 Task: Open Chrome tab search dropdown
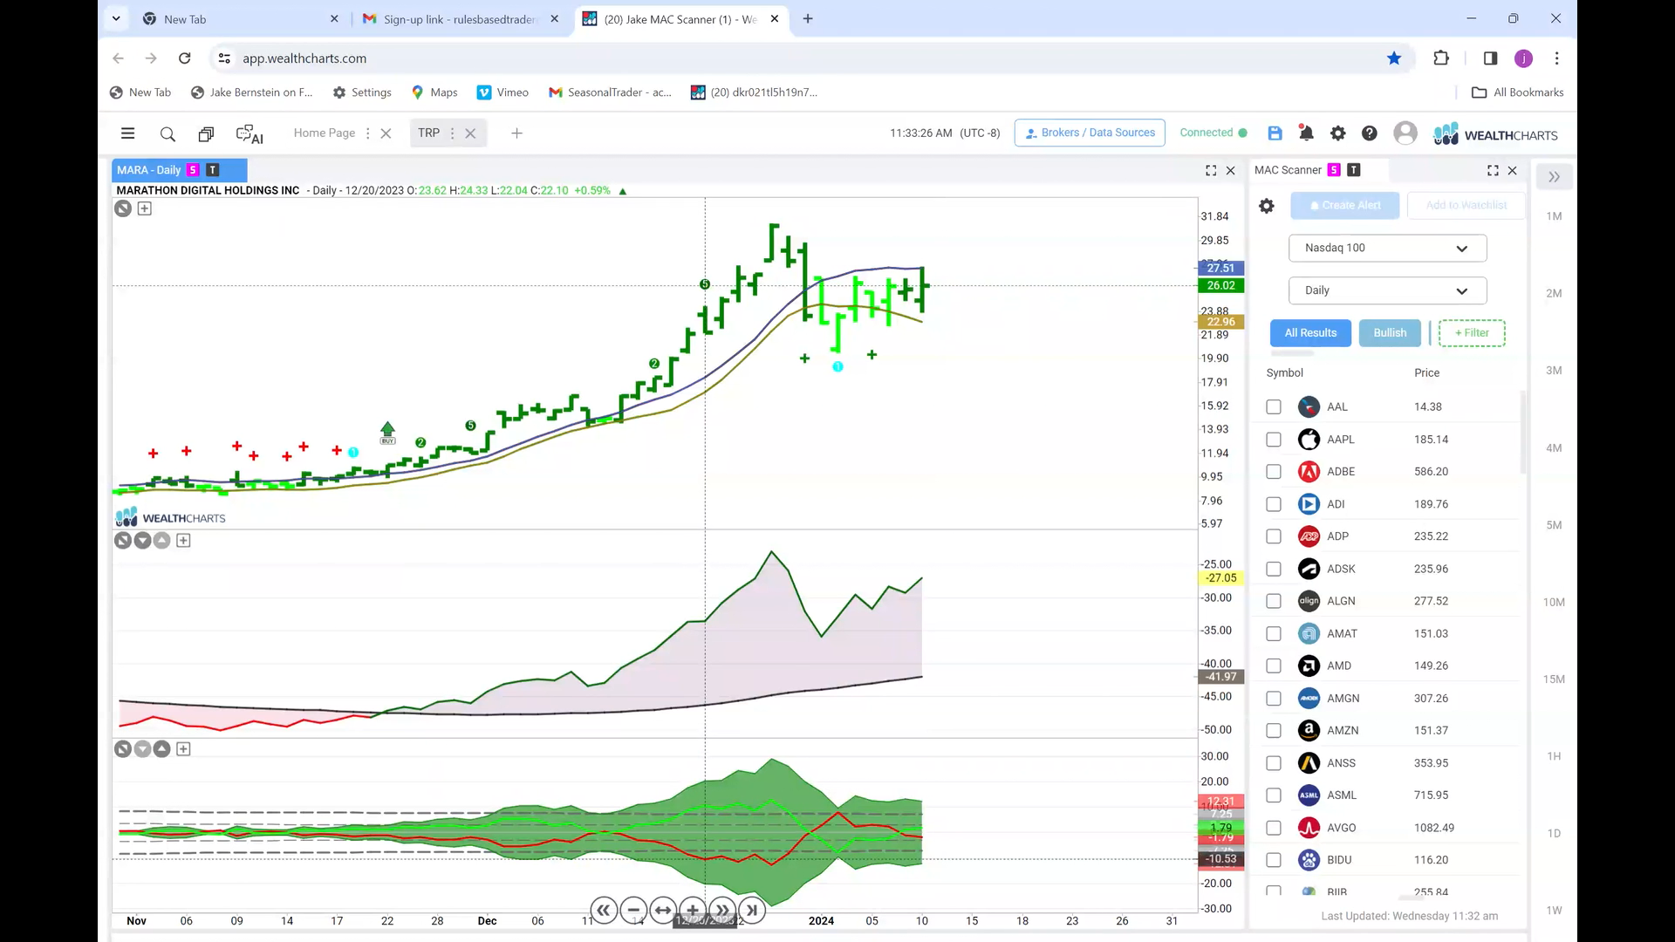pos(116,18)
